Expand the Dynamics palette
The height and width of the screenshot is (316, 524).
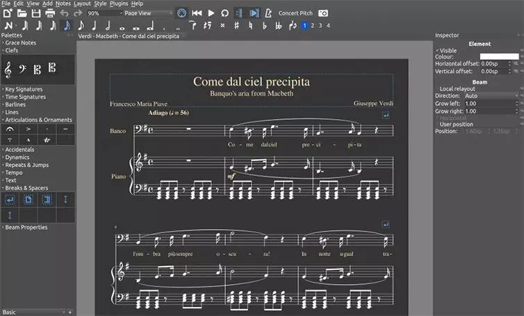tap(17, 157)
